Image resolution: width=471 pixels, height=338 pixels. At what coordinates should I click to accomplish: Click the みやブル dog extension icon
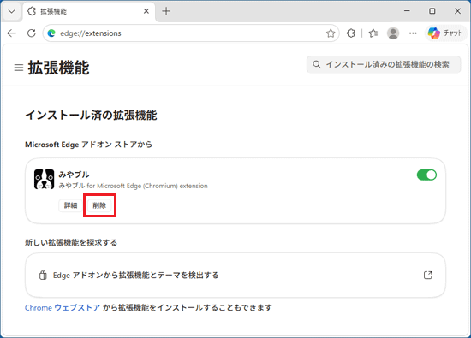click(x=45, y=179)
